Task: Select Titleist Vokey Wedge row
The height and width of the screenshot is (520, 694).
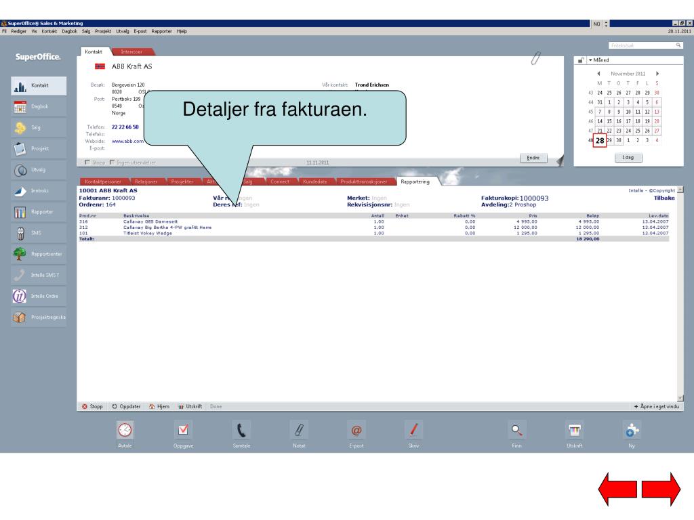Action: point(374,233)
